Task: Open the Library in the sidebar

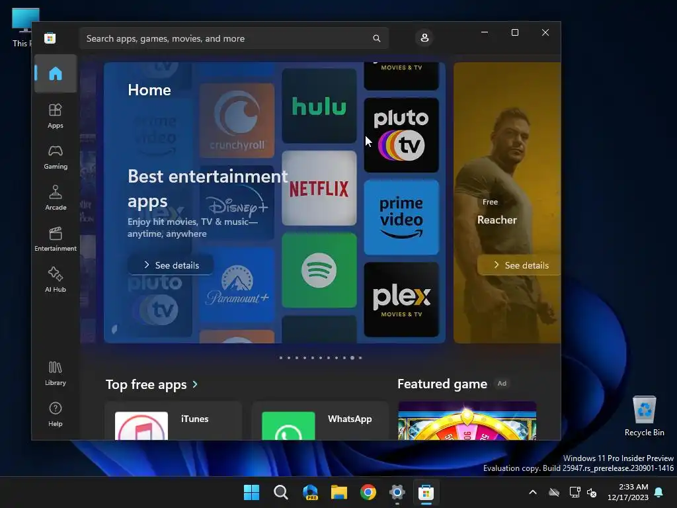Action: (56, 374)
